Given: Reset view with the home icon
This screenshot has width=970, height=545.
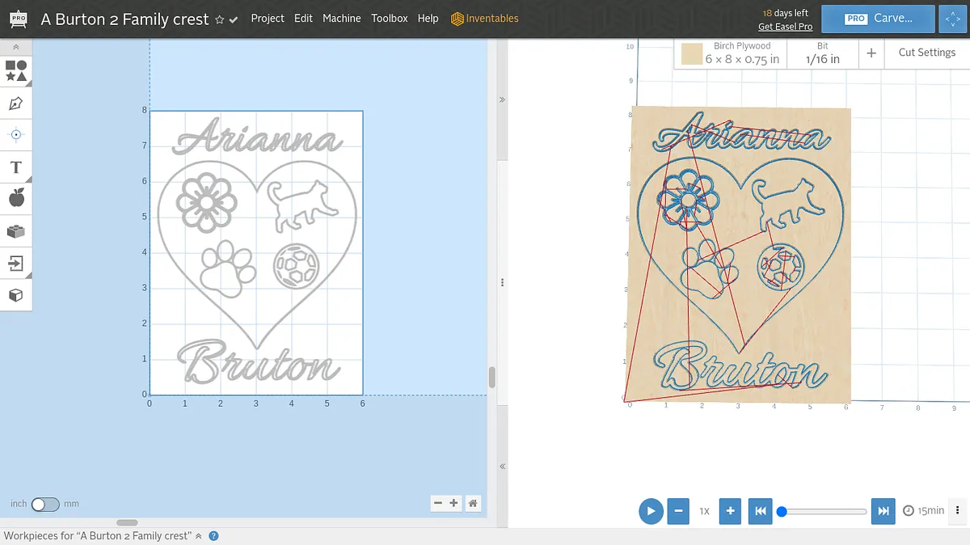Looking at the screenshot, I should 473,503.
